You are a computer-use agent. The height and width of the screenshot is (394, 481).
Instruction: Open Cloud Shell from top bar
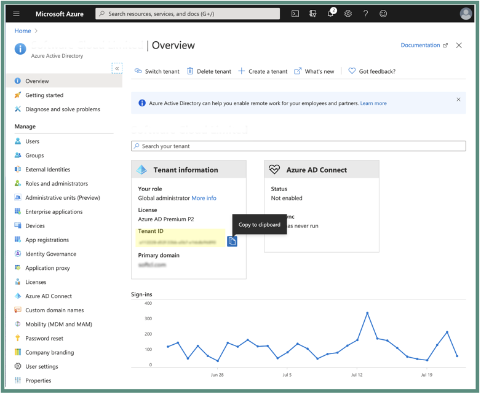pos(295,14)
